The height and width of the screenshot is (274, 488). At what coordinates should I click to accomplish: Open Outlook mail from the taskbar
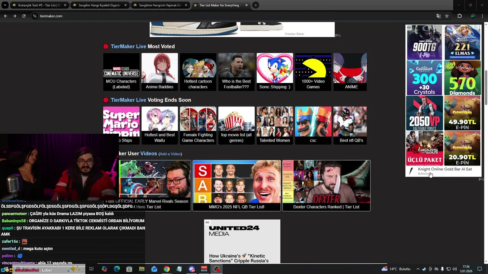pos(154,269)
